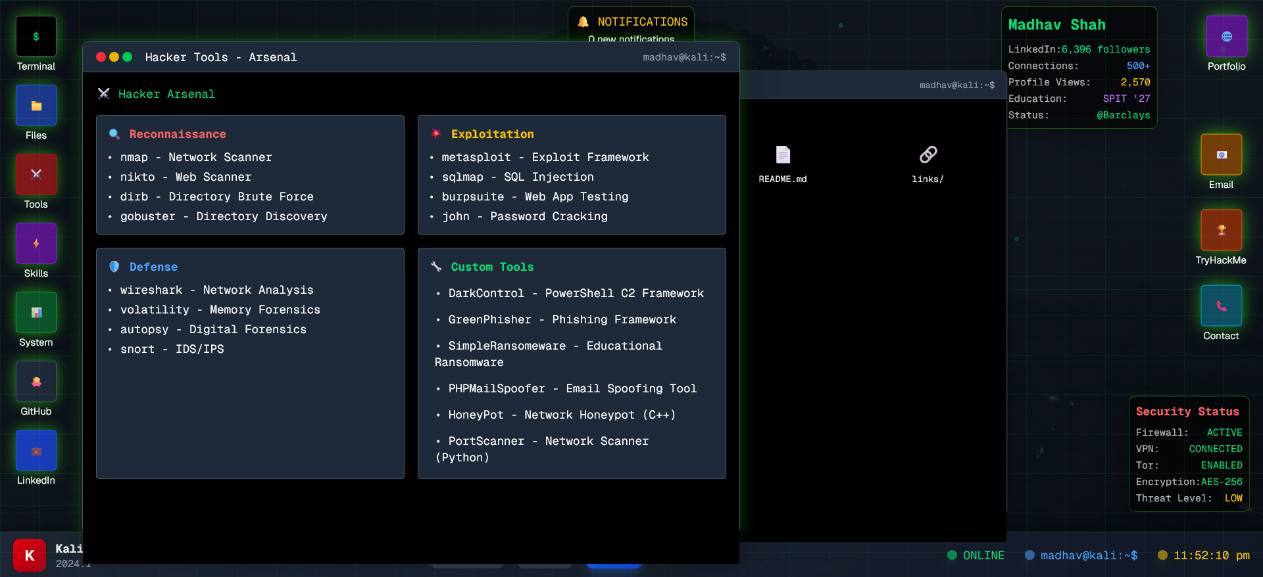Open the links/ folder icon
The image size is (1263, 577).
point(928,155)
